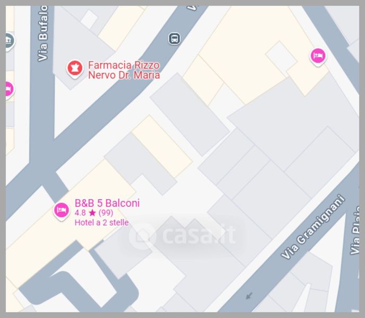Click the partly hidden gray pin on left edge
Screen dimensions: 365x318
point(10,41)
